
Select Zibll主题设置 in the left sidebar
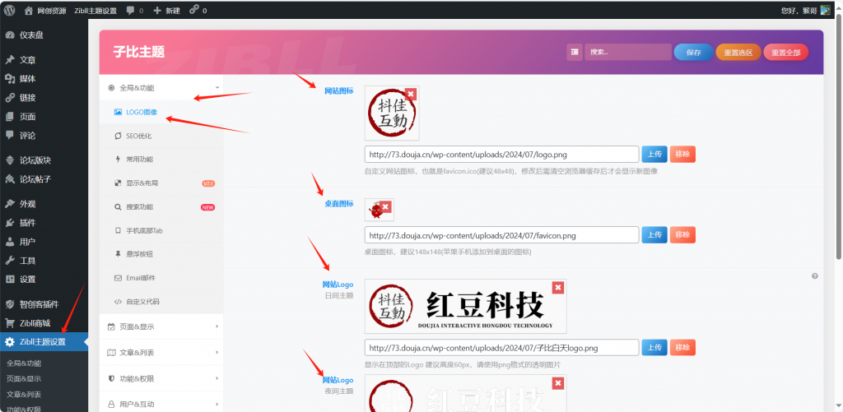click(44, 341)
